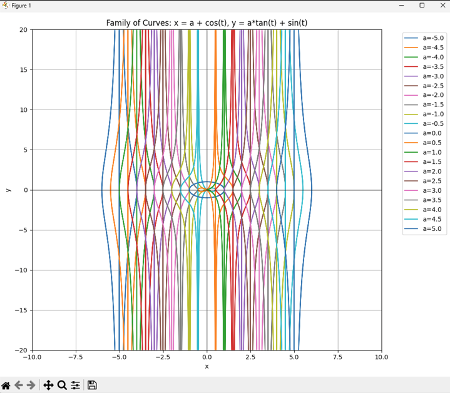Save the figure with the floppy disk icon

[x=92, y=385]
